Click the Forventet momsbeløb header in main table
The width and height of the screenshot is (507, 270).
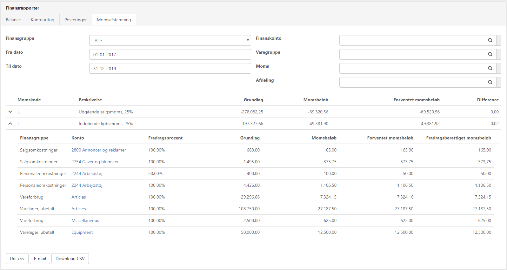pos(417,100)
